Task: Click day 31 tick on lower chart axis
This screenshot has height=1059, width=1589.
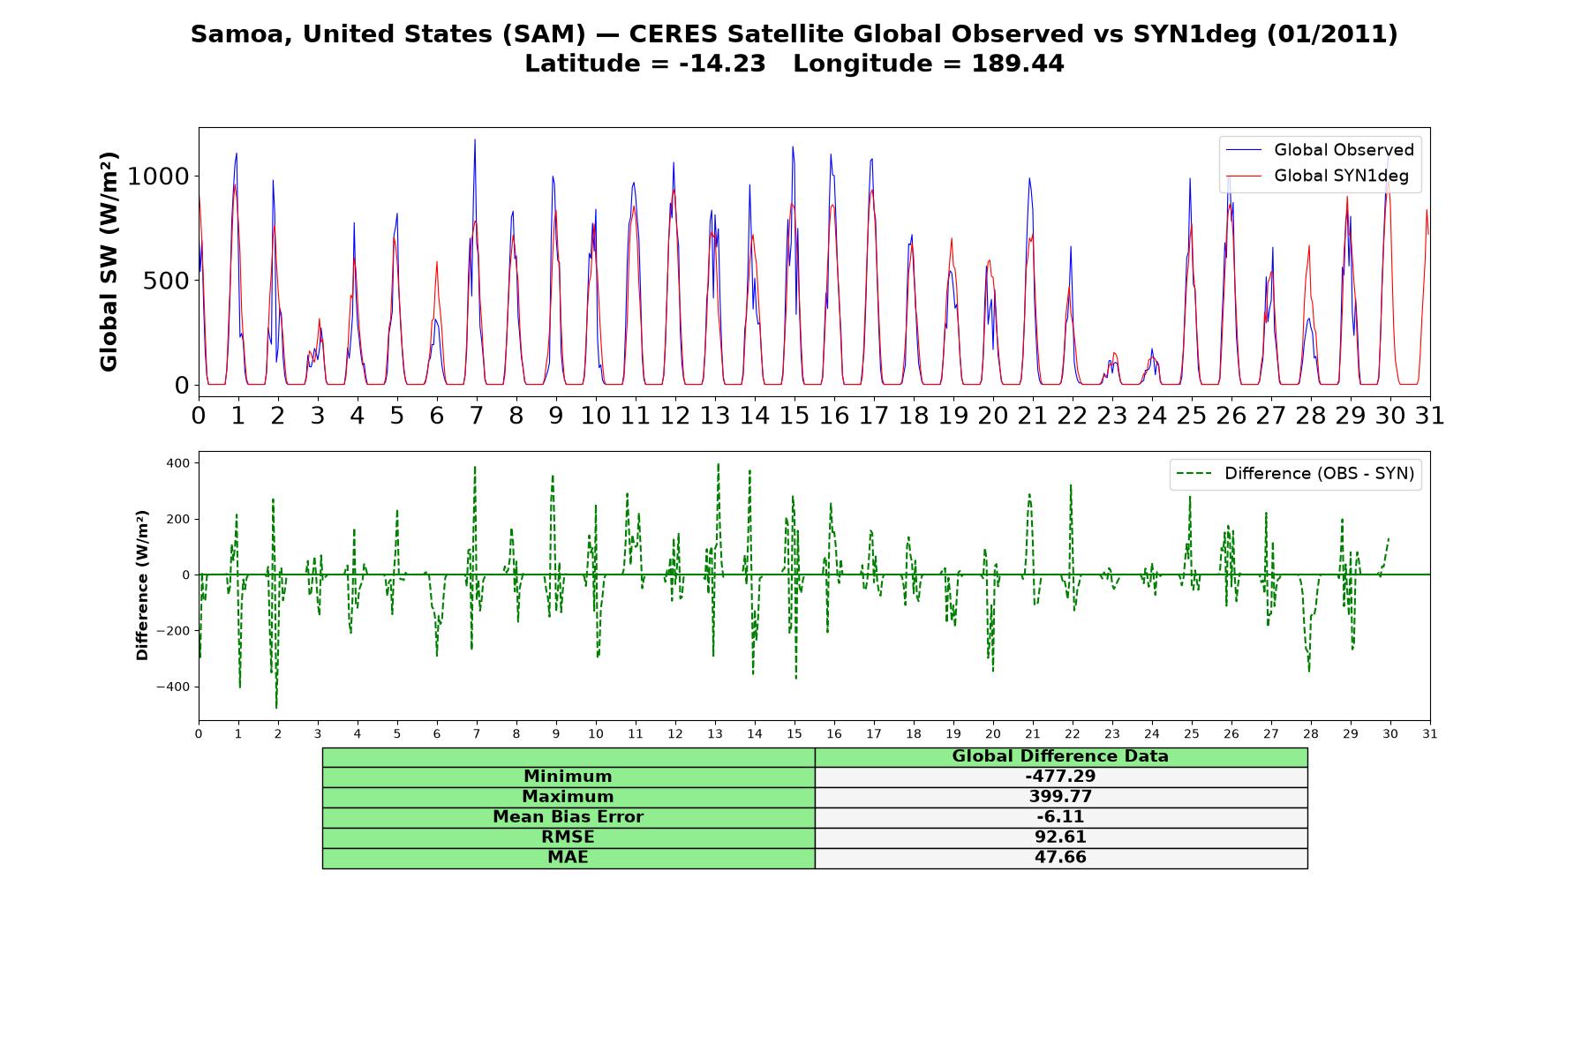Action: tap(1430, 734)
